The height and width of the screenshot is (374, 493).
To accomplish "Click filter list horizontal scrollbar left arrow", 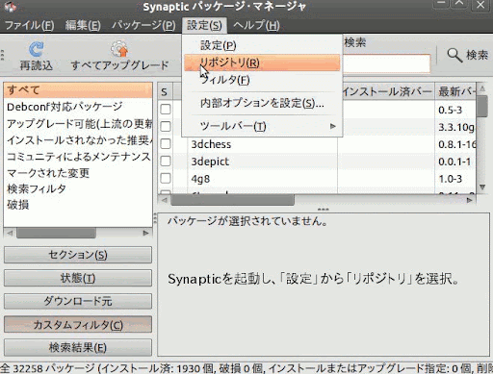I will 10,233.
